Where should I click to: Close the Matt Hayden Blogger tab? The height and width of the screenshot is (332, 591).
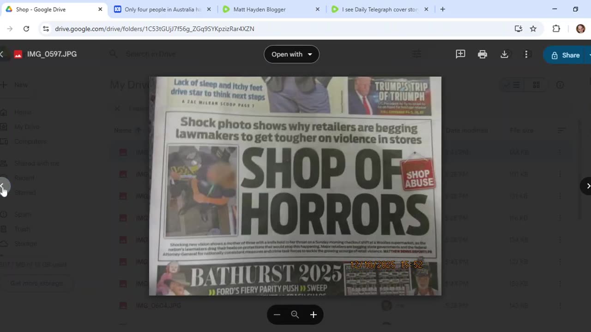pyautogui.click(x=317, y=9)
